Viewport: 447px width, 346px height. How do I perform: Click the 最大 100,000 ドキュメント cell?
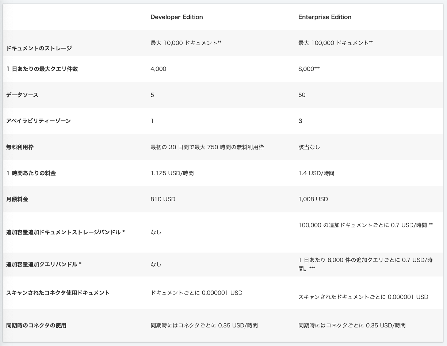pyautogui.click(x=336, y=43)
